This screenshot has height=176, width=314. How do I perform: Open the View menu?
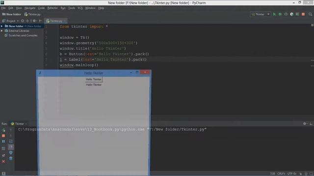click(x=19, y=8)
